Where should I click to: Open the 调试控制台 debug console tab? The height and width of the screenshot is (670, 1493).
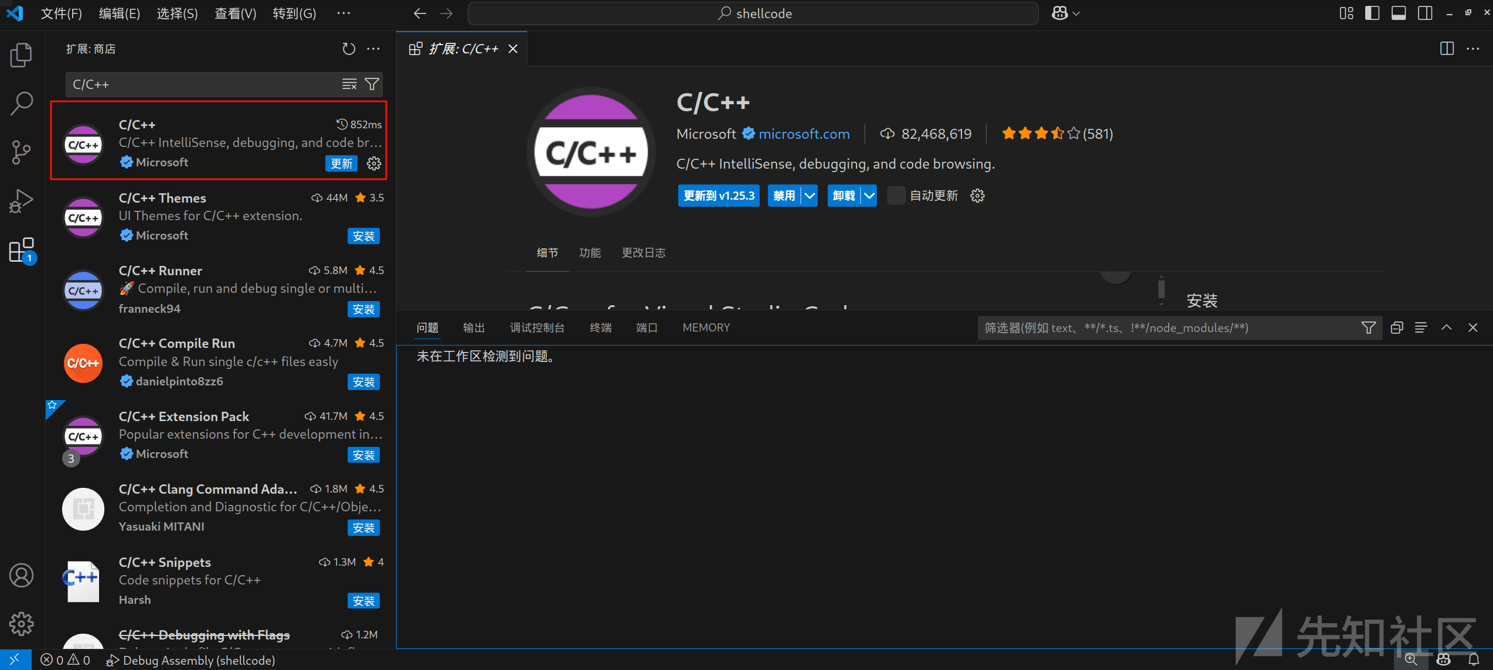[538, 328]
